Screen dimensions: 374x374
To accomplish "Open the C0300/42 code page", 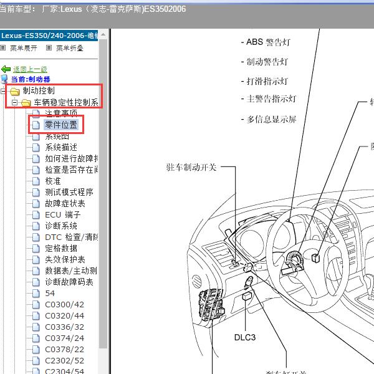I will tap(64, 305).
